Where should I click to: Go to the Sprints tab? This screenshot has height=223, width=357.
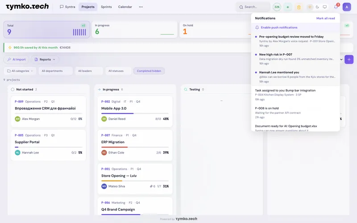[x=106, y=7]
